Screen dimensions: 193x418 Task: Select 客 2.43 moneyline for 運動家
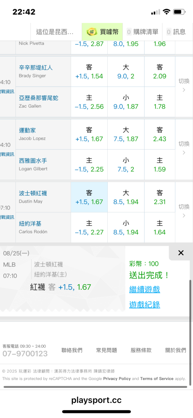click(x=160, y=134)
